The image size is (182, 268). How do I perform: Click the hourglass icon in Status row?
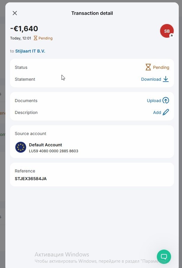coord(148,67)
